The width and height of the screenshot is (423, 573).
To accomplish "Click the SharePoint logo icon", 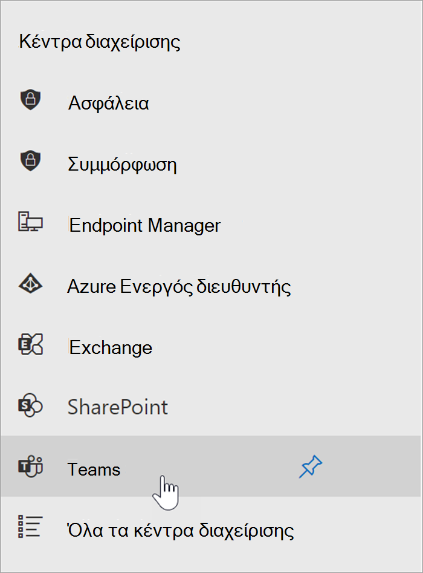I will 31,405.
